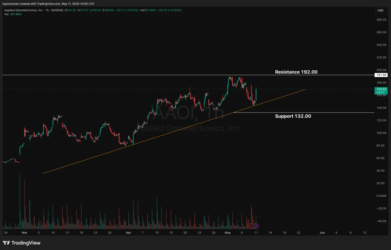Click the +20.71 (+13.91%) change value
Screen dimensions: 391x250
coord(127,10)
